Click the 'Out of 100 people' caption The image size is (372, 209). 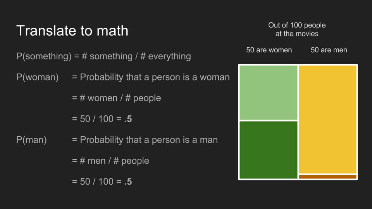point(297,25)
